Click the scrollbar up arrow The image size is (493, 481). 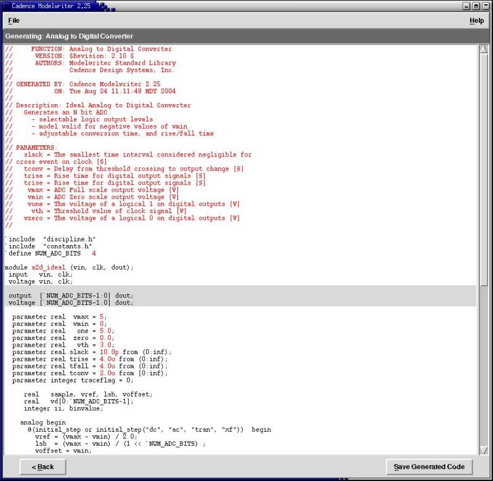tap(483, 47)
